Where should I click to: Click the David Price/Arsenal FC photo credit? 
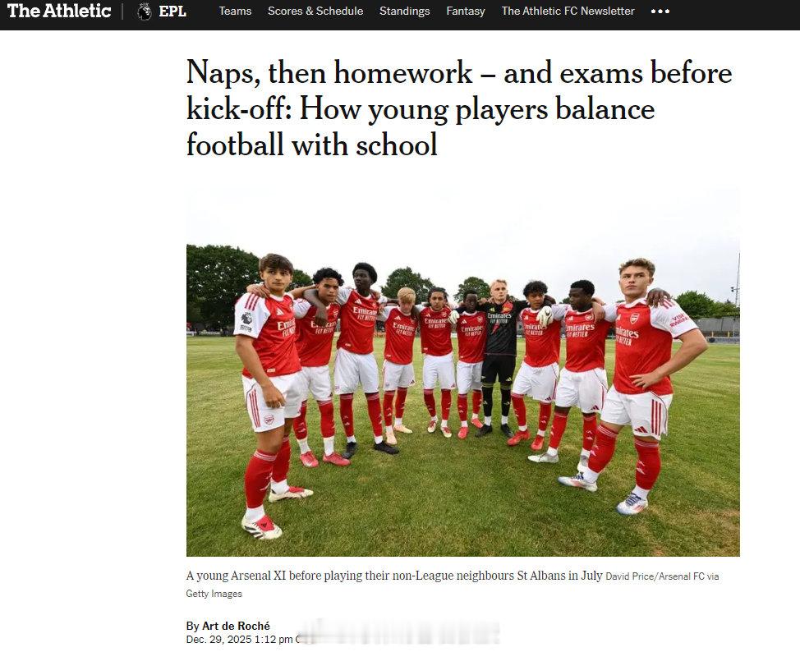coord(662,576)
